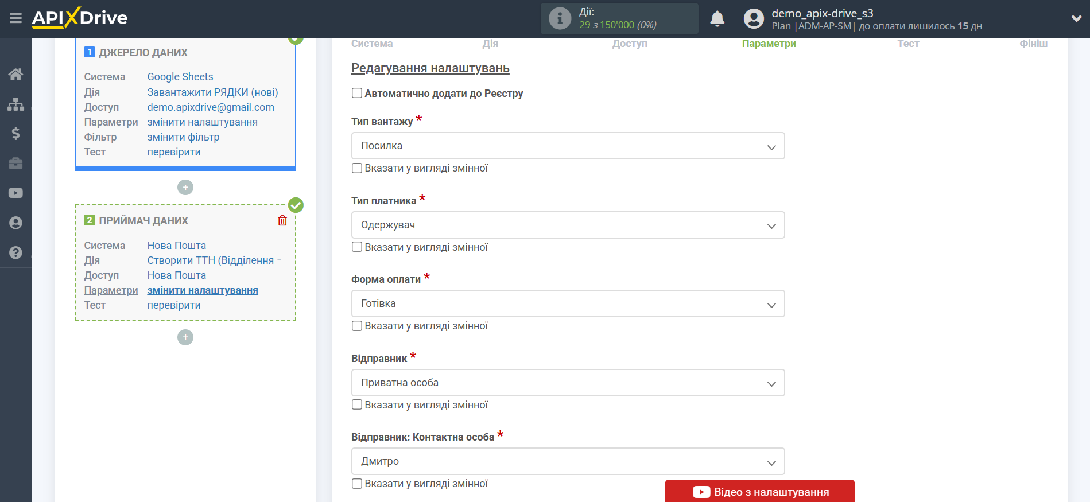Click receiver перевірити test link
Image resolution: width=1090 pixels, height=502 pixels.
174,305
